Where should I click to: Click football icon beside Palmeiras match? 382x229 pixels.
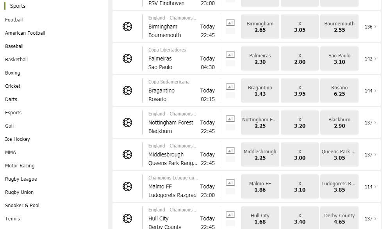coord(127,59)
